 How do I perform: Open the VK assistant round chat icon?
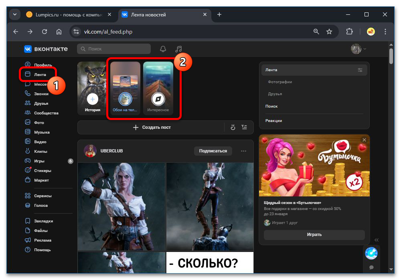pyautogui.click(x=371, y=253)
